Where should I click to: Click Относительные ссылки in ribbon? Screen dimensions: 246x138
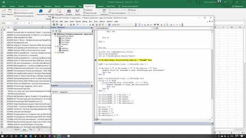[24, 13]
